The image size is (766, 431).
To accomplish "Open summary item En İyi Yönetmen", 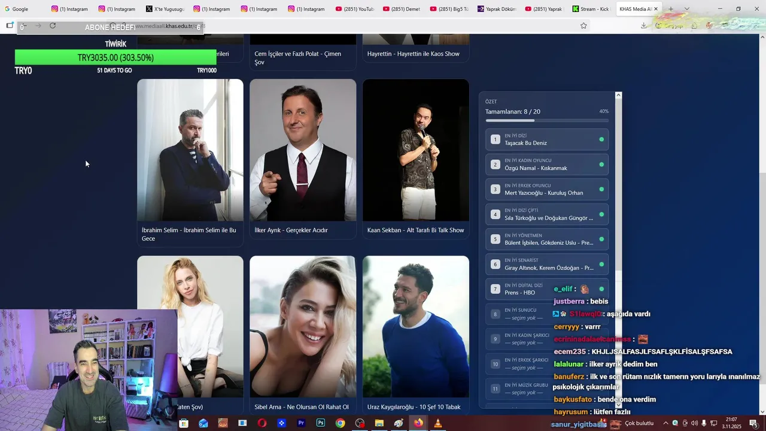I will [x=547, y=239].
